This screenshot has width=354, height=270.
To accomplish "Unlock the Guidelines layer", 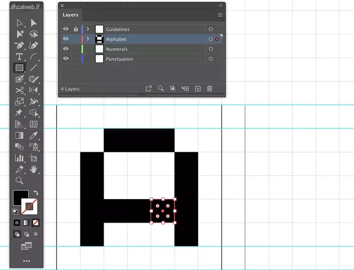I will (75, 29).
